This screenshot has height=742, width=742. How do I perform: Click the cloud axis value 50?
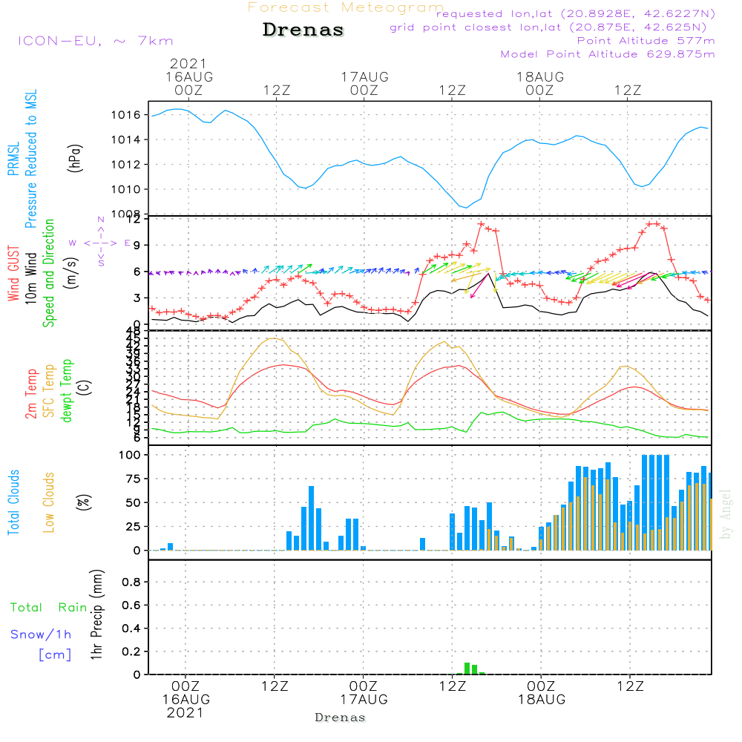134,503
